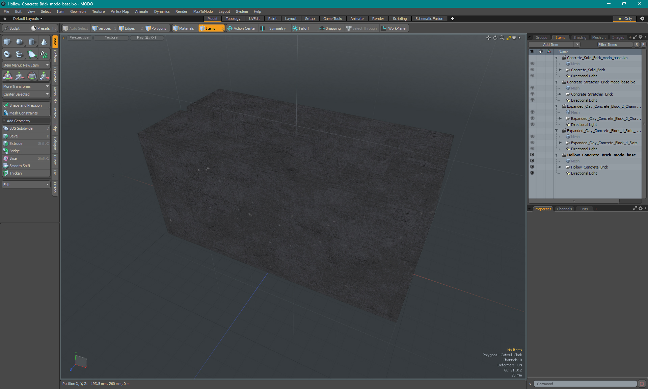The width and height of the screenshot is (648, 389).
Task: Expand the Hollow_Concrete_Brick_modo_base tree
Action: tap(557, 155)
